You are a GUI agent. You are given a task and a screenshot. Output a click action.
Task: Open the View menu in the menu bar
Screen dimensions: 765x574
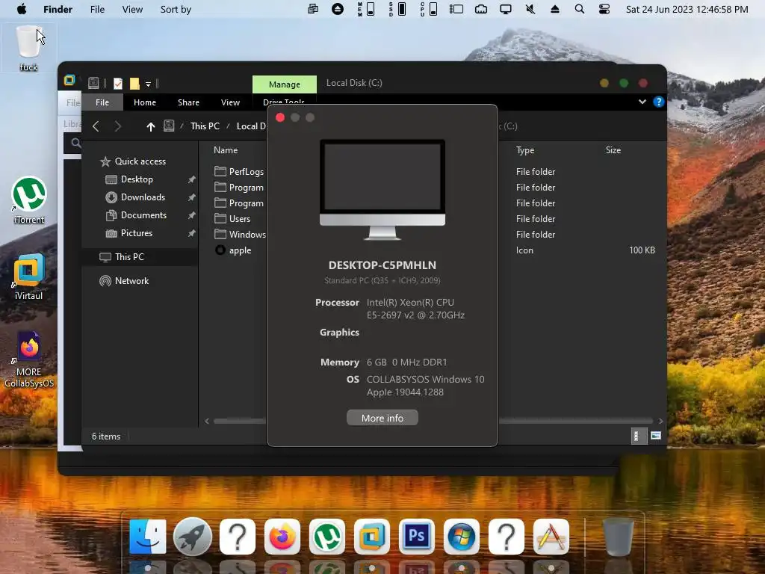[132, 9]
